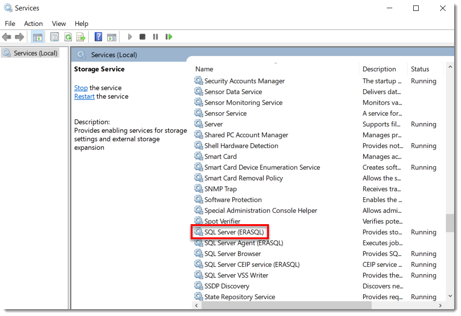Click Start Service play icon
Image resolution: width=461 pixels, height=316 pixels.
130,37
